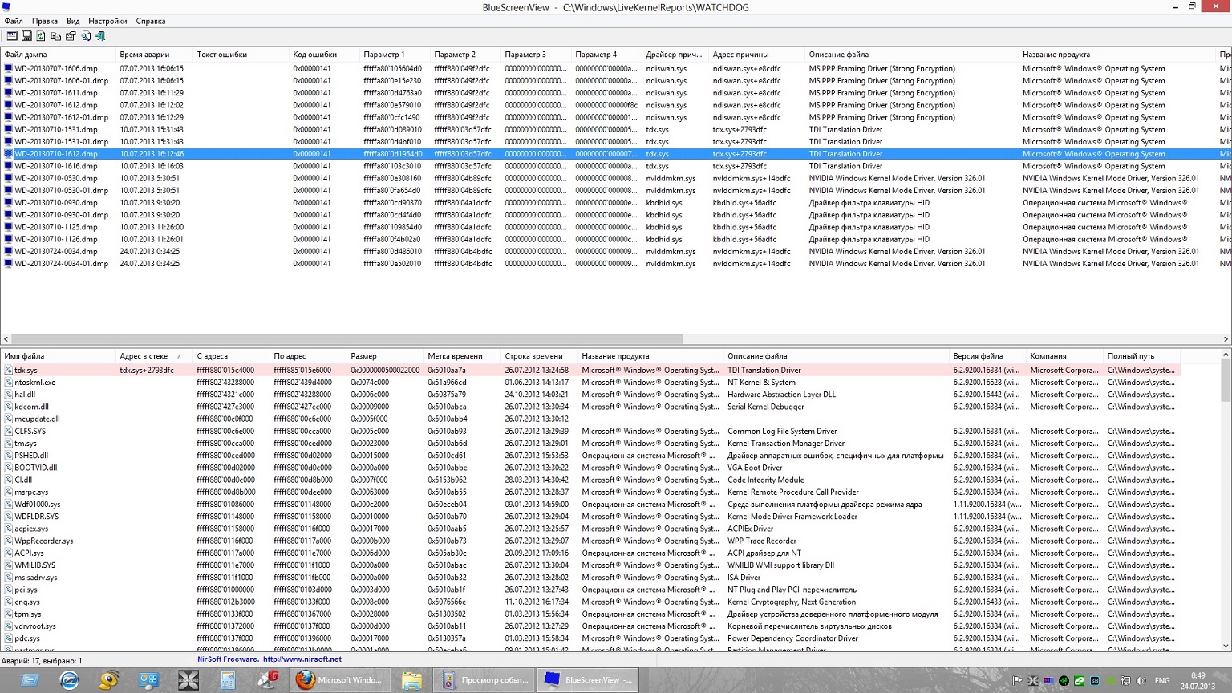Click the Exit door toolbar icon
Screen dimensions: 1232x693
(x=100, y=36)
